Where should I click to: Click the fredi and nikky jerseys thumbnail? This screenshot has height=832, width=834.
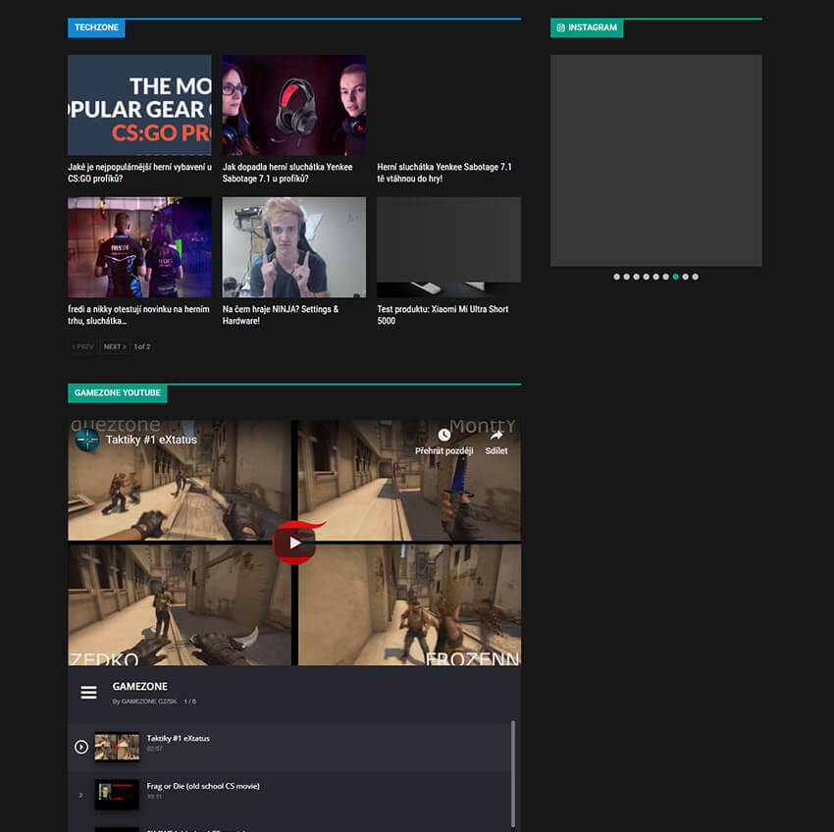[x=139, y=247]
